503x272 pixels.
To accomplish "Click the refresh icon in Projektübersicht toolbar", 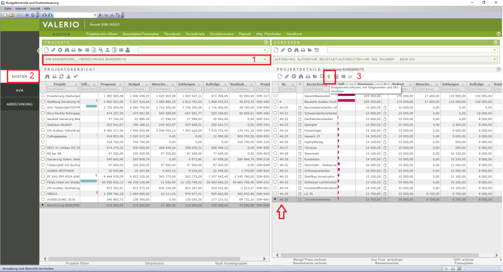I will click(x=61, y=76).
